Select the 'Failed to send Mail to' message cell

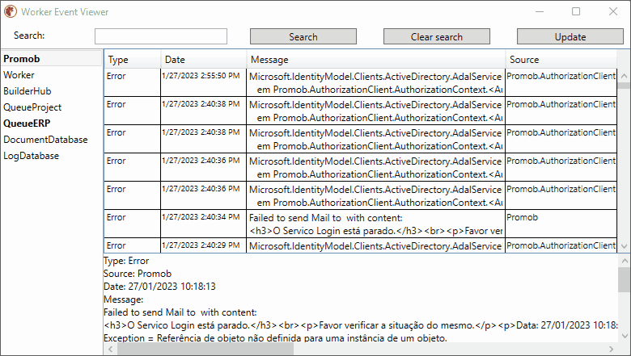pyautogui.click(x=375, y=224)
